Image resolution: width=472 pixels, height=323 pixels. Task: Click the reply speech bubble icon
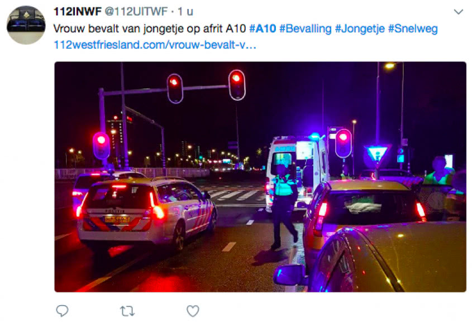63,311
